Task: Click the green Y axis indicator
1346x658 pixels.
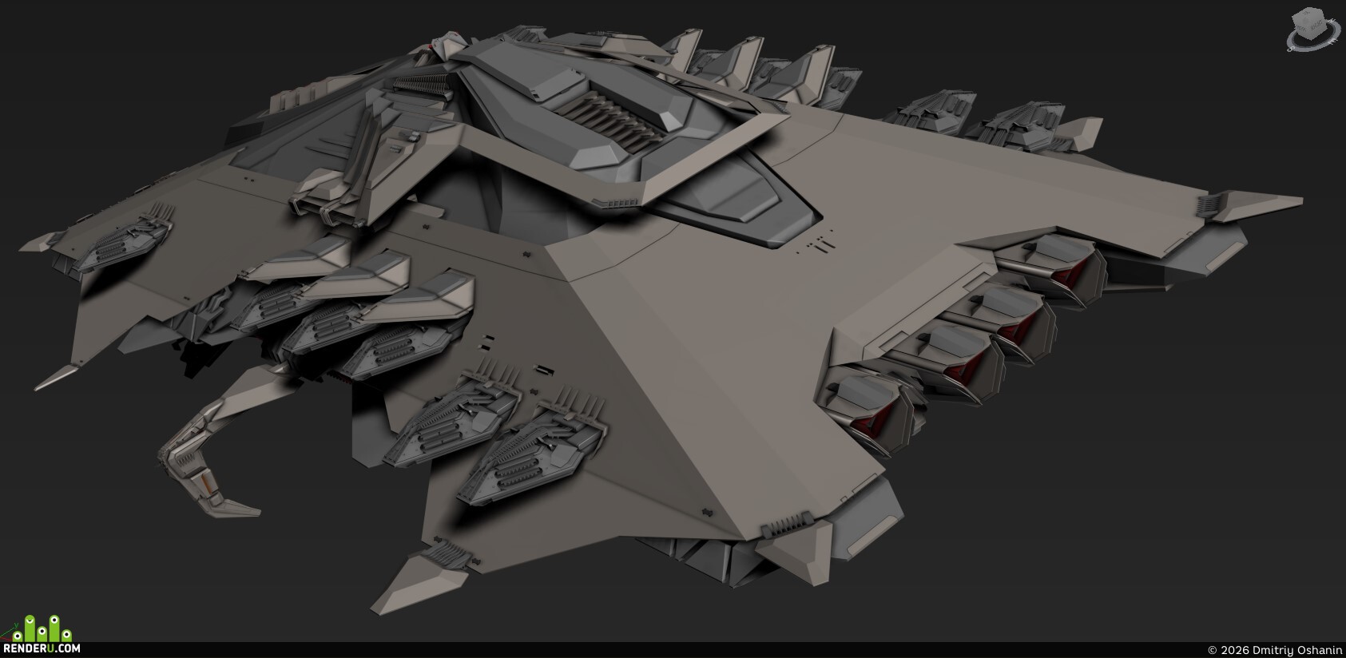Action: [17, 626]
